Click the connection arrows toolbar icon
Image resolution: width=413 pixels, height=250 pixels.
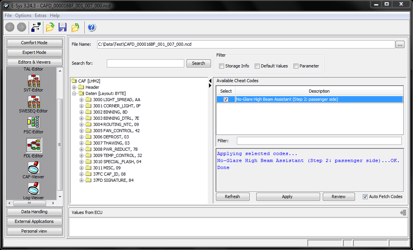point(36,27)
